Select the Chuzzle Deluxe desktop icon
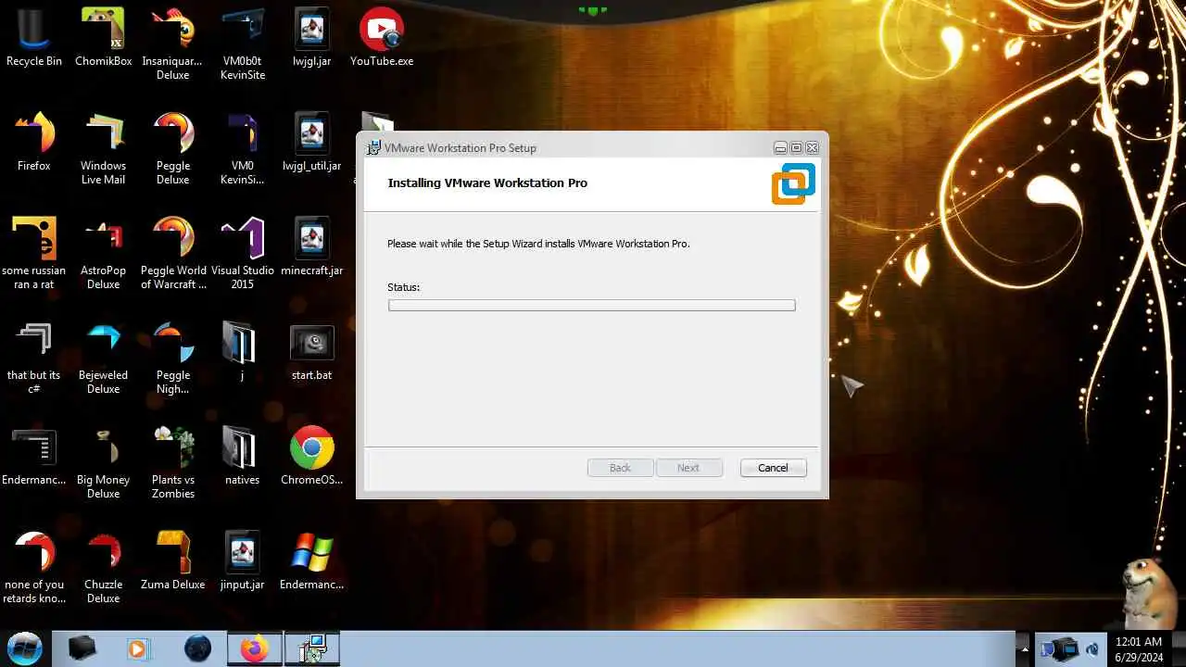Image resolution: width=1186 pixels, height=667 pixels. click(x=103, y=567)
